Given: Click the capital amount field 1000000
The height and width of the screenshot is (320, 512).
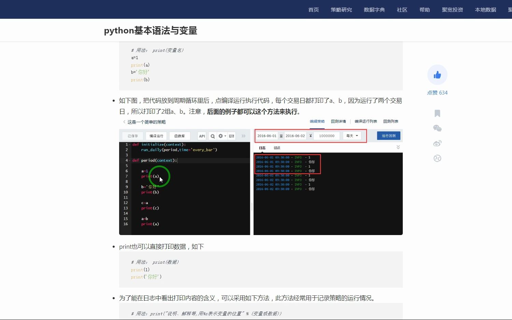Looking at the screenshot, I should pyautogui.click(x=327, y=136).
